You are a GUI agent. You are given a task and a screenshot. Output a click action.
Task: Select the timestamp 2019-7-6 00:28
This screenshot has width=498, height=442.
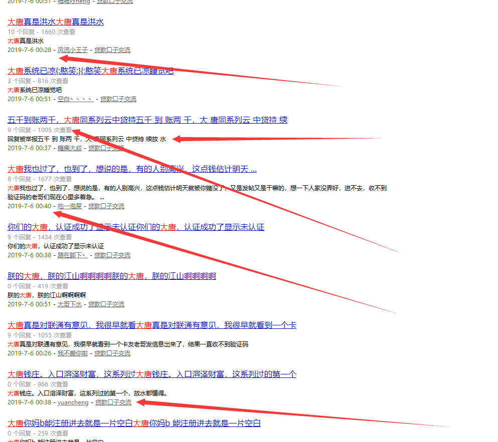point(29,50)
